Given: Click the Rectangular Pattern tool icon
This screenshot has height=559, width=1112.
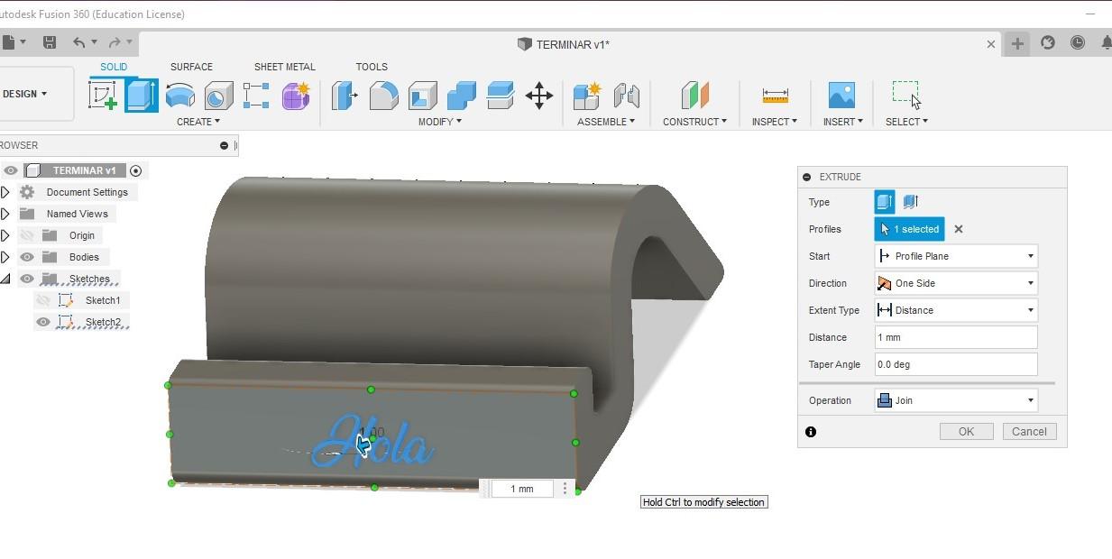Looking at the screenshot, I should click(x=256, y=95).
